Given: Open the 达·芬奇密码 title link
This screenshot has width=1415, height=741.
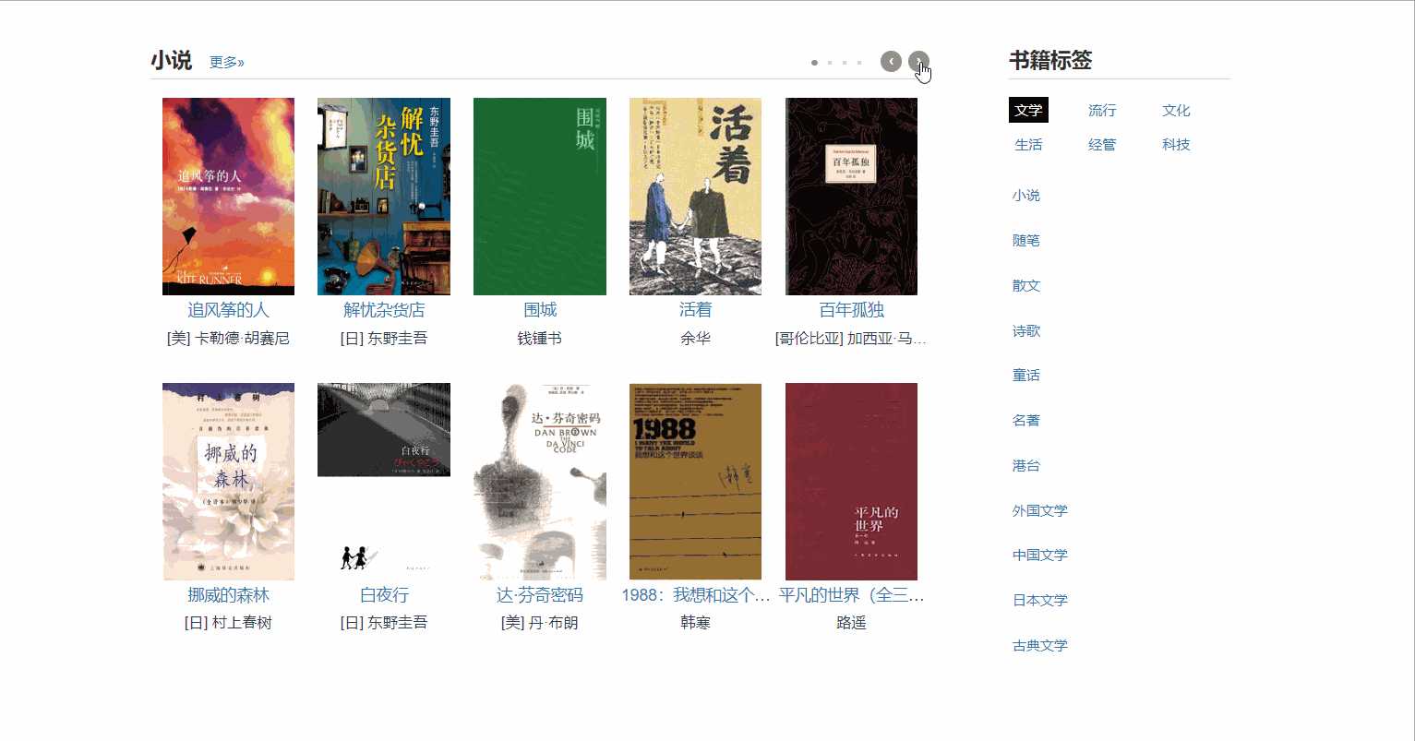Looking at the screenshot, I should coord(540,595).
